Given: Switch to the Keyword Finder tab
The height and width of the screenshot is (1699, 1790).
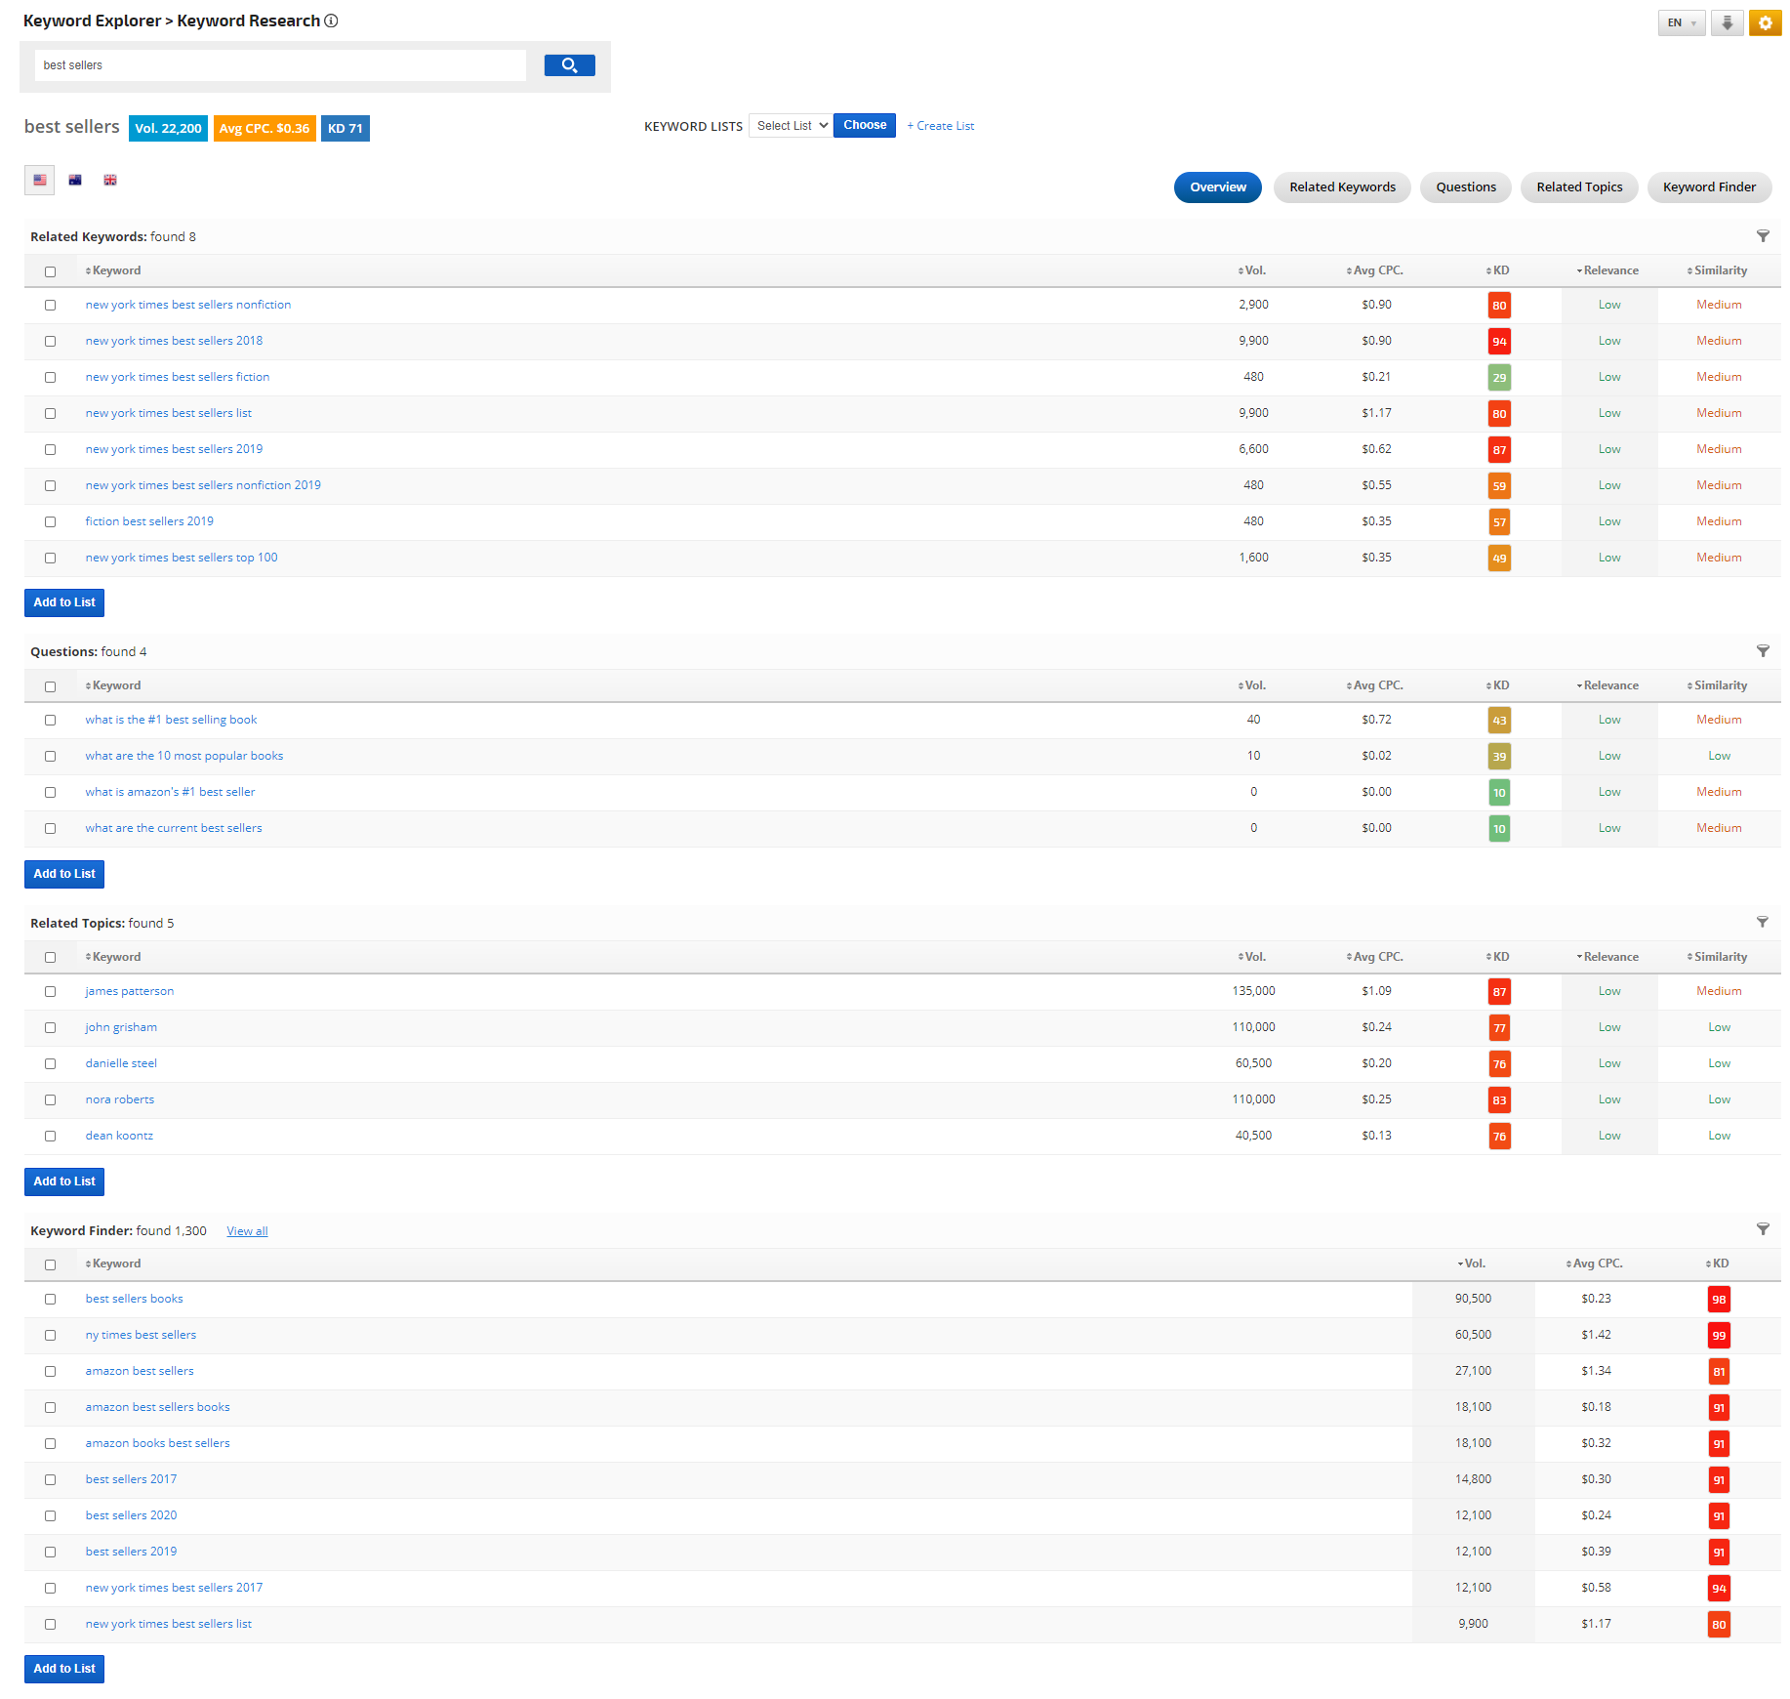Looking at the screenshot, I should click(1708, 187).
